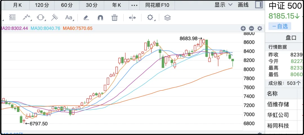Zoom in chart with plus button
304x135 pixels.
[243, 28]
